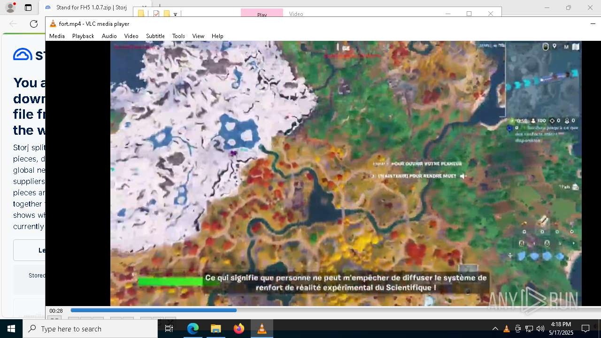Show hidden system tray icons
Viewport: 601px width, 338px height.
pos(495,329)
